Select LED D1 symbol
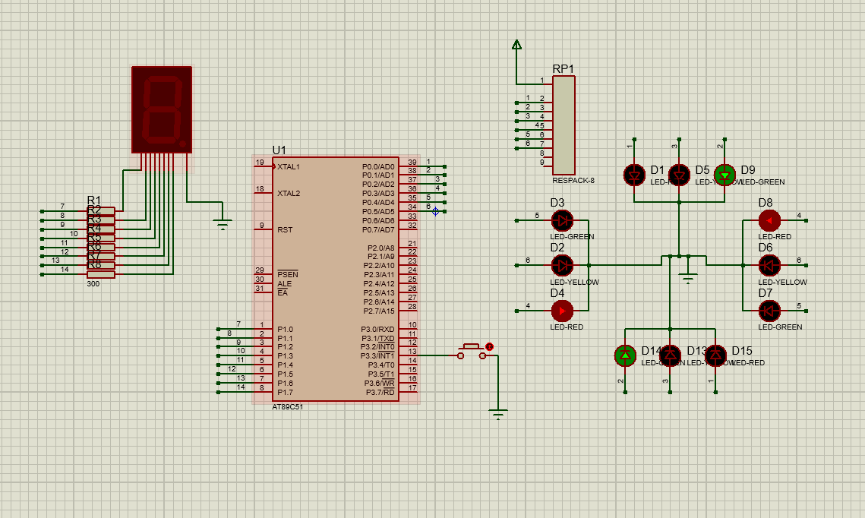The image size is (865, 518). click(x=634, y=175)
